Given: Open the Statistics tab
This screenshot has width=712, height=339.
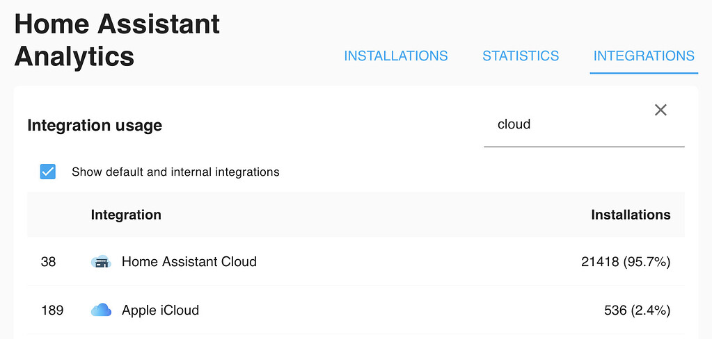Looking at the screenshot, I should coord(521,56).
